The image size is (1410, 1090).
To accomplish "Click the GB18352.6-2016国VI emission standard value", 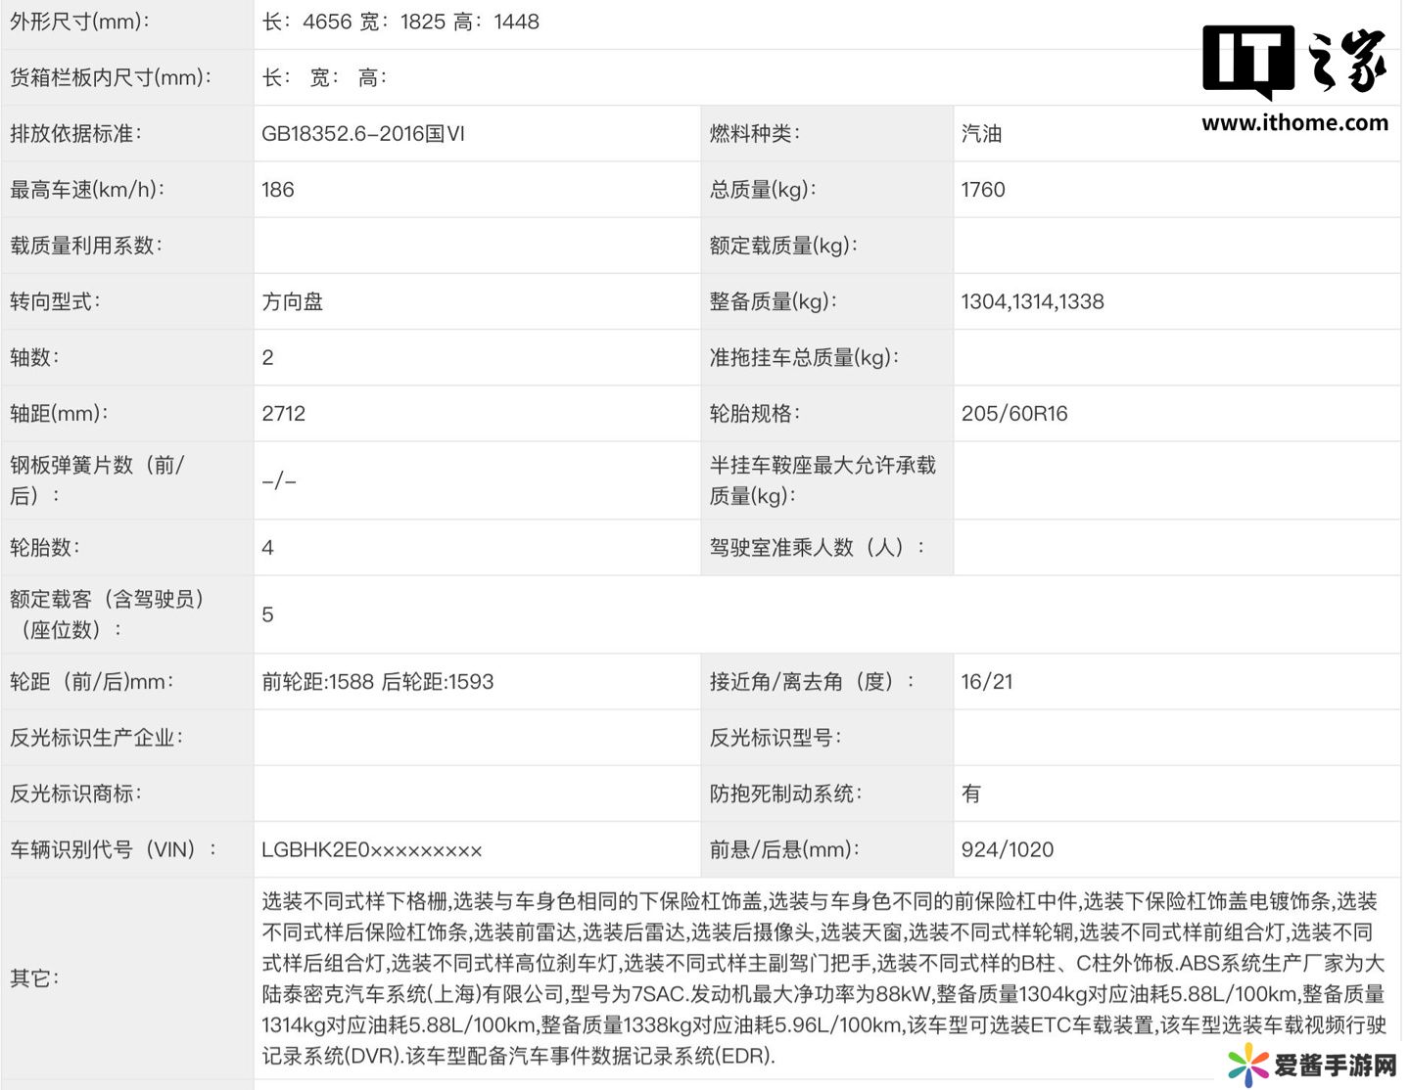I will pos(362,134).
